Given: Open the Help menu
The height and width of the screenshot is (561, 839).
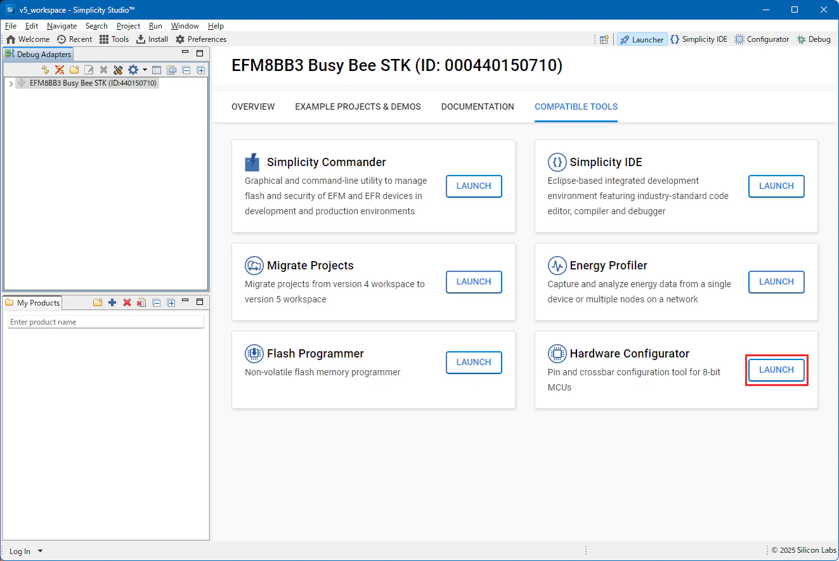Looking at the screenshot, I should point(216,26).
